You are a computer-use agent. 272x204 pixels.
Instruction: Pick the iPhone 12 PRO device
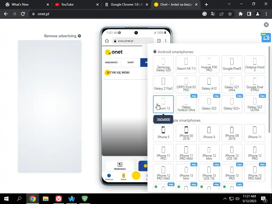pos(255,153)
